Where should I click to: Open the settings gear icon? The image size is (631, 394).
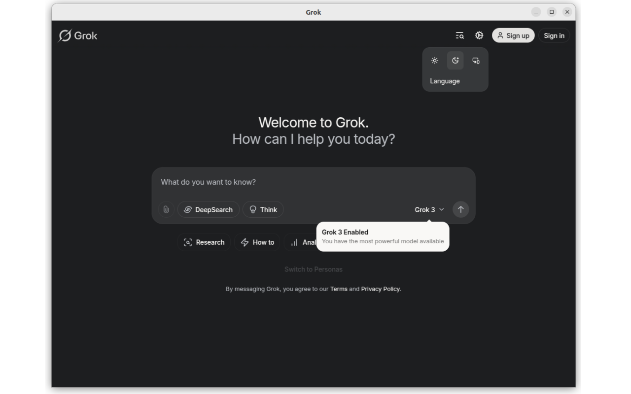click(x=479, y=35)
